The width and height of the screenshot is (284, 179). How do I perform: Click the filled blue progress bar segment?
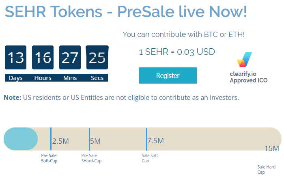click(x=21, y=139)
